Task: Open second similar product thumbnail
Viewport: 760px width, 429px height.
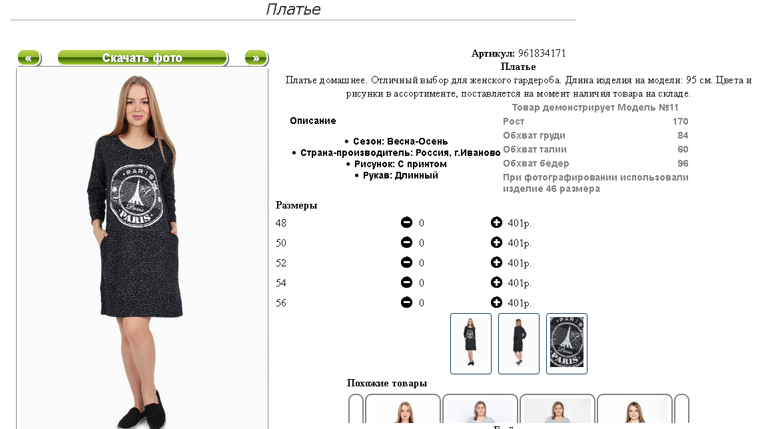Action: click(480, 410)
